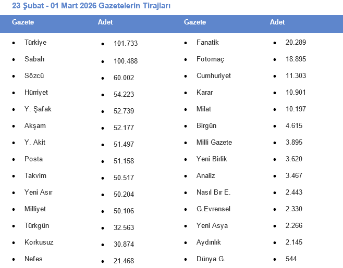This screenshot has height=268, width=343.
Task: Click the Dünya G. newspaper name
Action: click(x=211, y=259)
